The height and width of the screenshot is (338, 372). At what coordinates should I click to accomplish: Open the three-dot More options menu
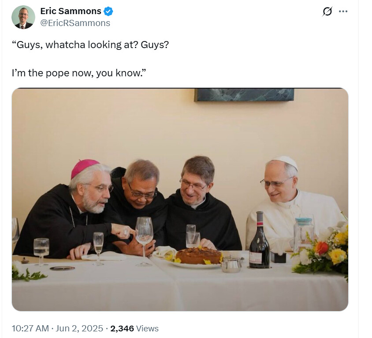point(343,11)
